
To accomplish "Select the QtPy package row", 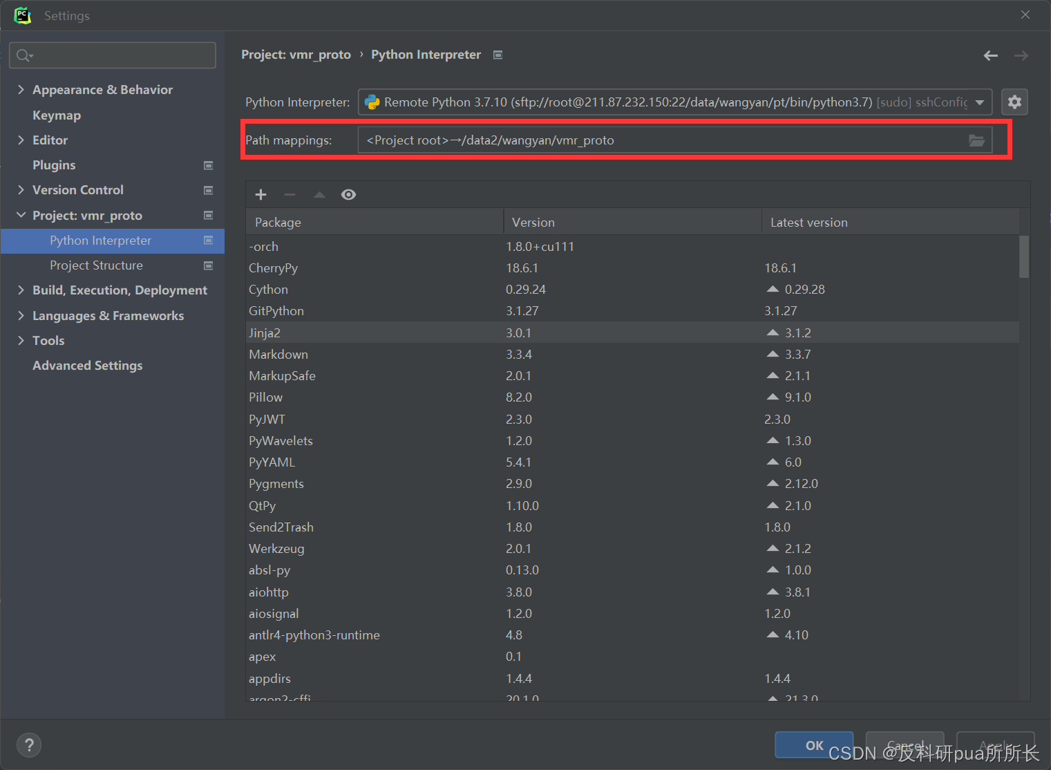I will (x=632, y=505).
